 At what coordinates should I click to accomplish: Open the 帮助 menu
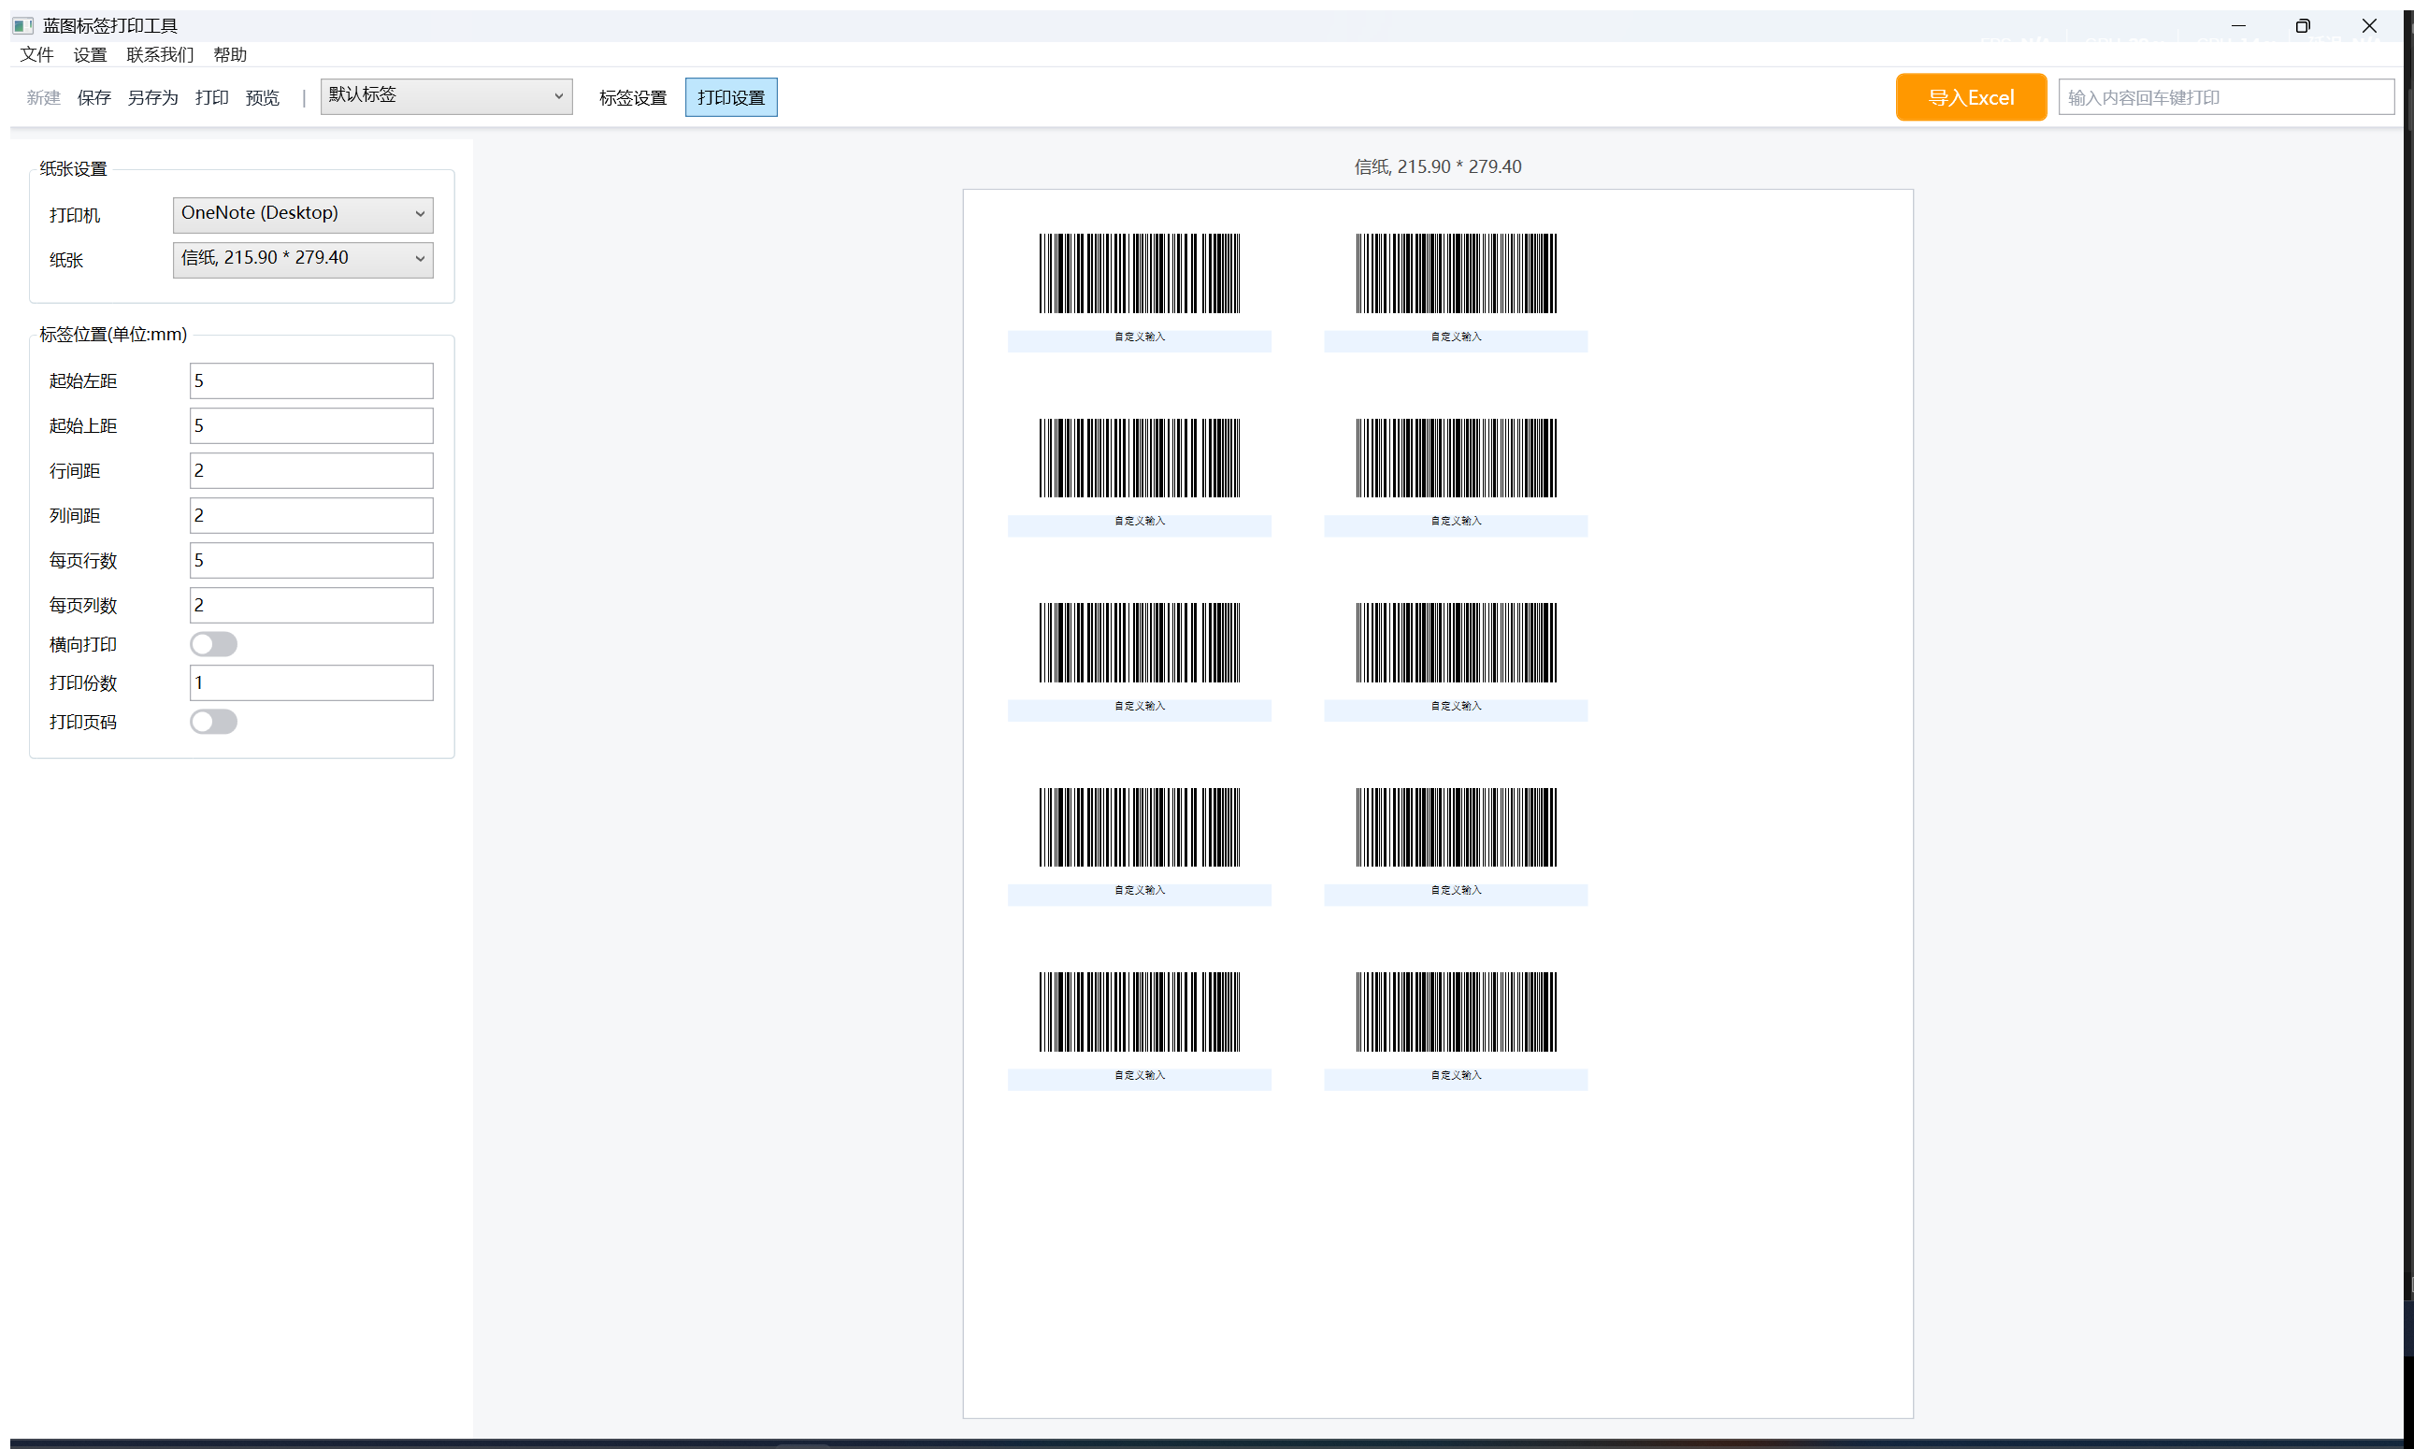pos(231,54)
